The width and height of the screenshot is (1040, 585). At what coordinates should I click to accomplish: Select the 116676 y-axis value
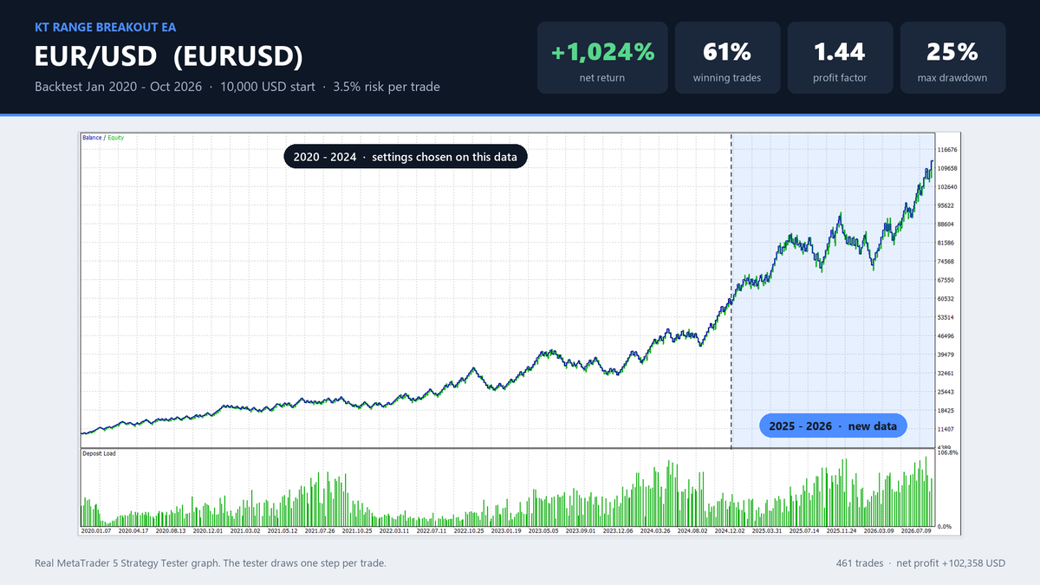tap(947, 150)
